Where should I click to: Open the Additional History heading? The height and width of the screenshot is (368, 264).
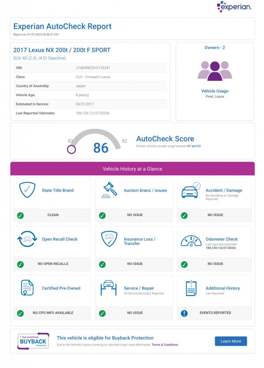[223, 288]
